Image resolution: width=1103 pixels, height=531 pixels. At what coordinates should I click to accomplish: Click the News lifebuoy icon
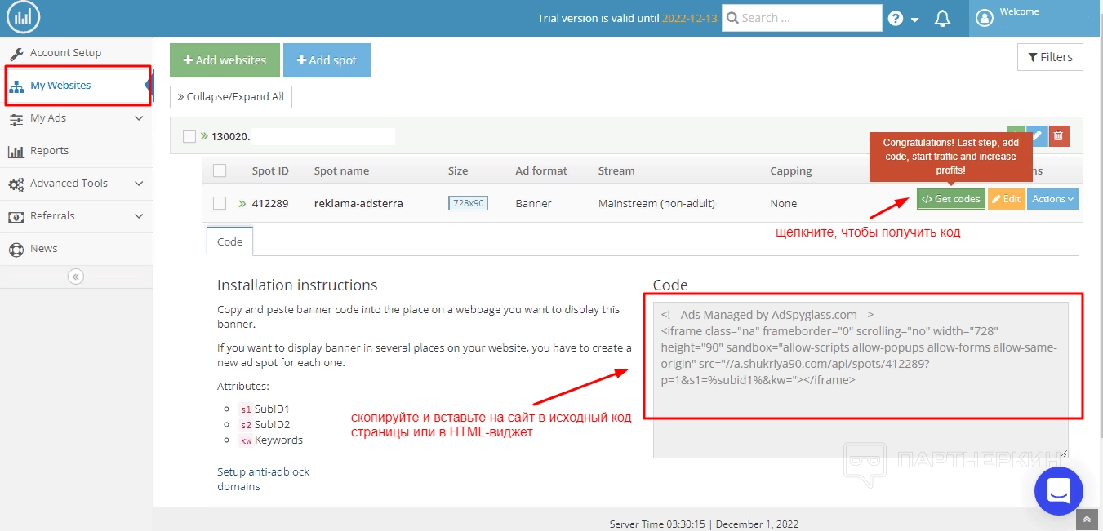[x=16, y=249]
